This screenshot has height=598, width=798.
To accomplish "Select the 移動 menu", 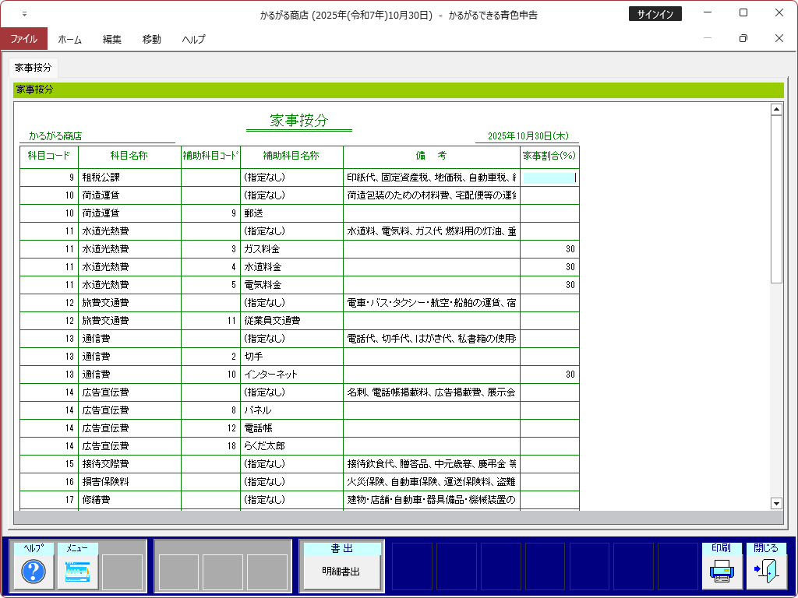I will [152, 39].
